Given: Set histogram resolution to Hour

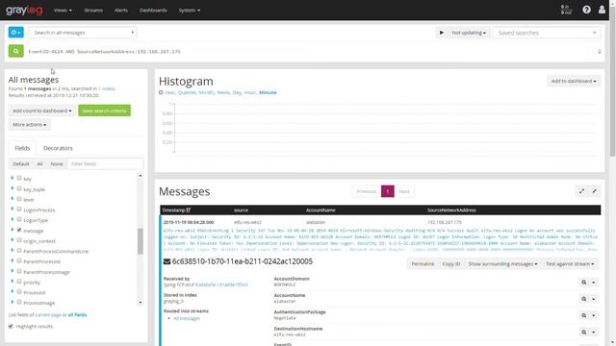Looking at the screenshot, I should (x=250, y=92).
